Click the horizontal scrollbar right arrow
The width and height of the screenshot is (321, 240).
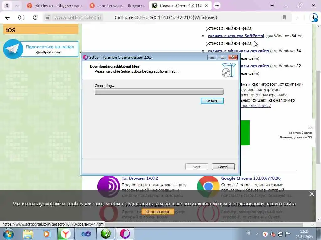(x=313, y=225)
